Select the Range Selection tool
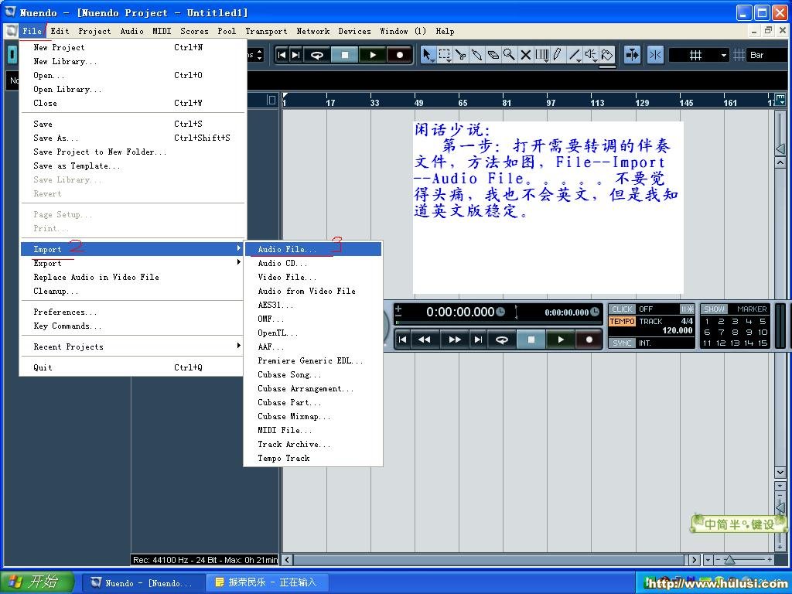This screenshot has width=792, height=594. pos(445,55)
